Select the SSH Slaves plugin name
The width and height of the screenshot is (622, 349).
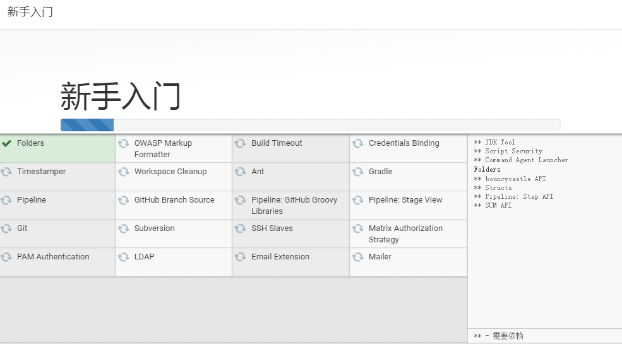(272, 228)
